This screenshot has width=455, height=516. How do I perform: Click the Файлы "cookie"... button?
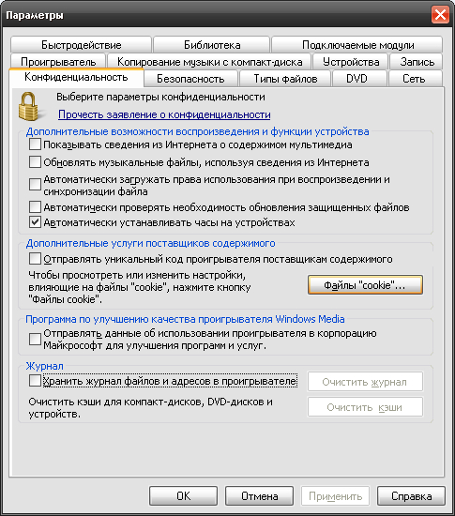coord(365,285)
